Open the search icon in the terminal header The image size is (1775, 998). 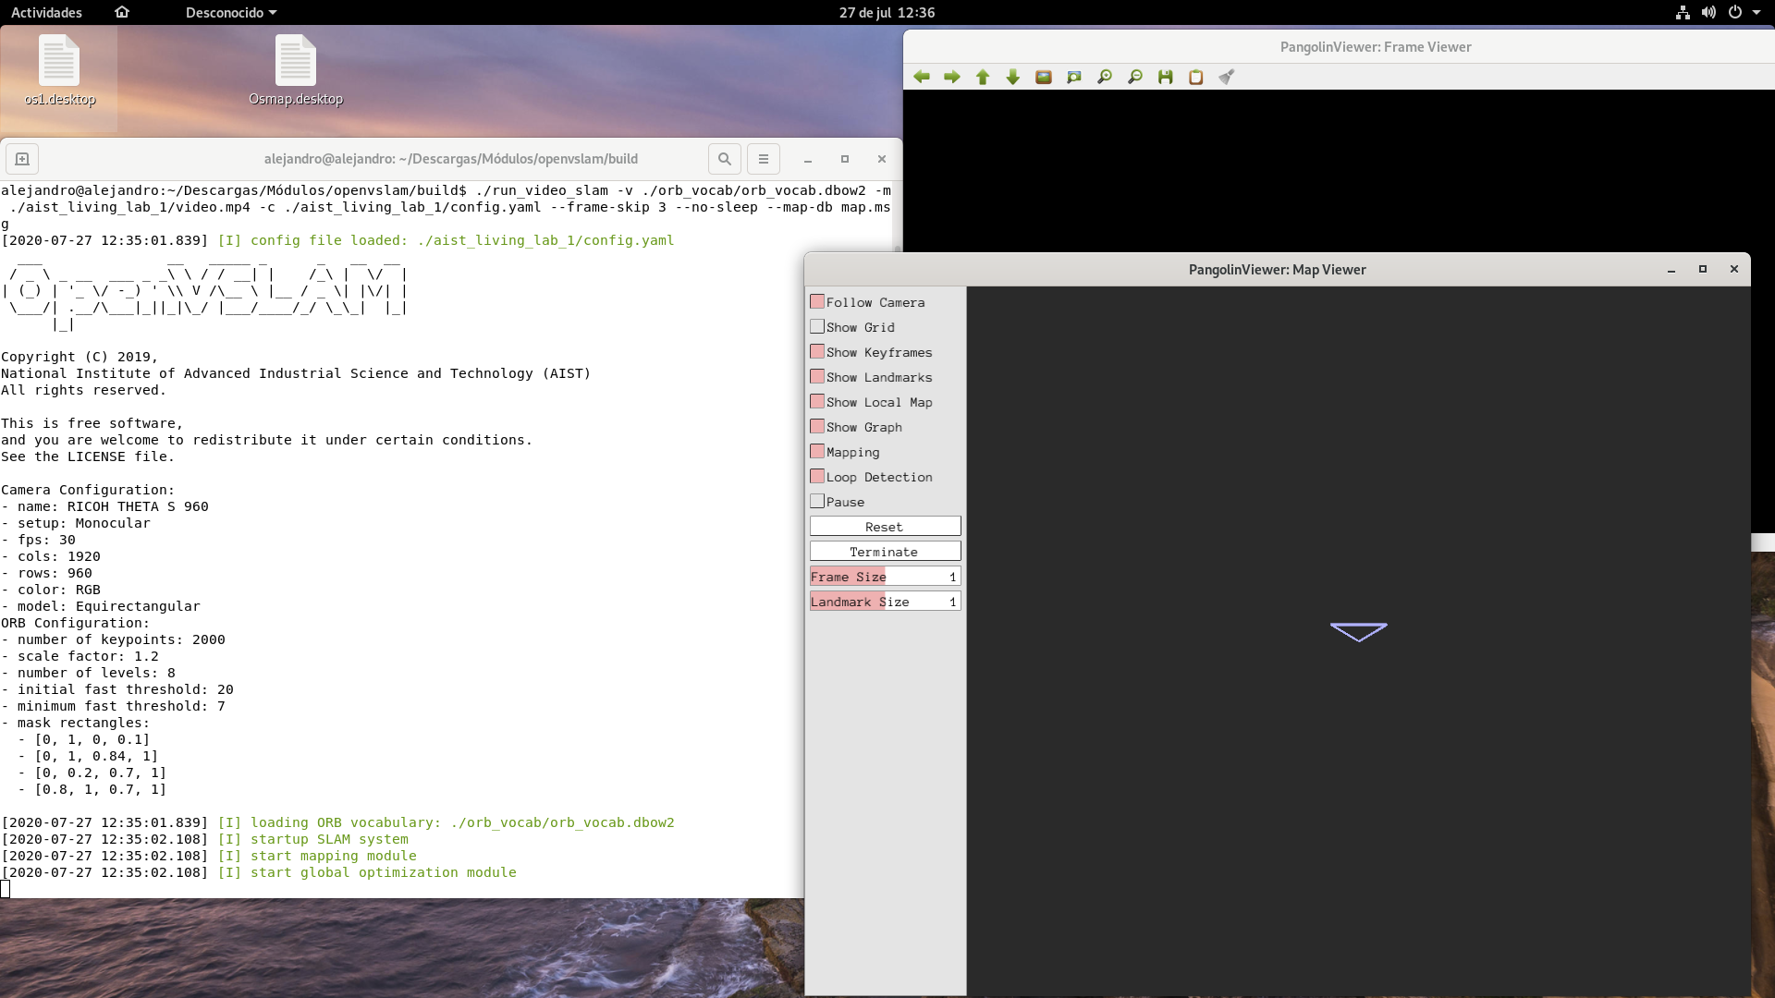(x=724, y=158)
